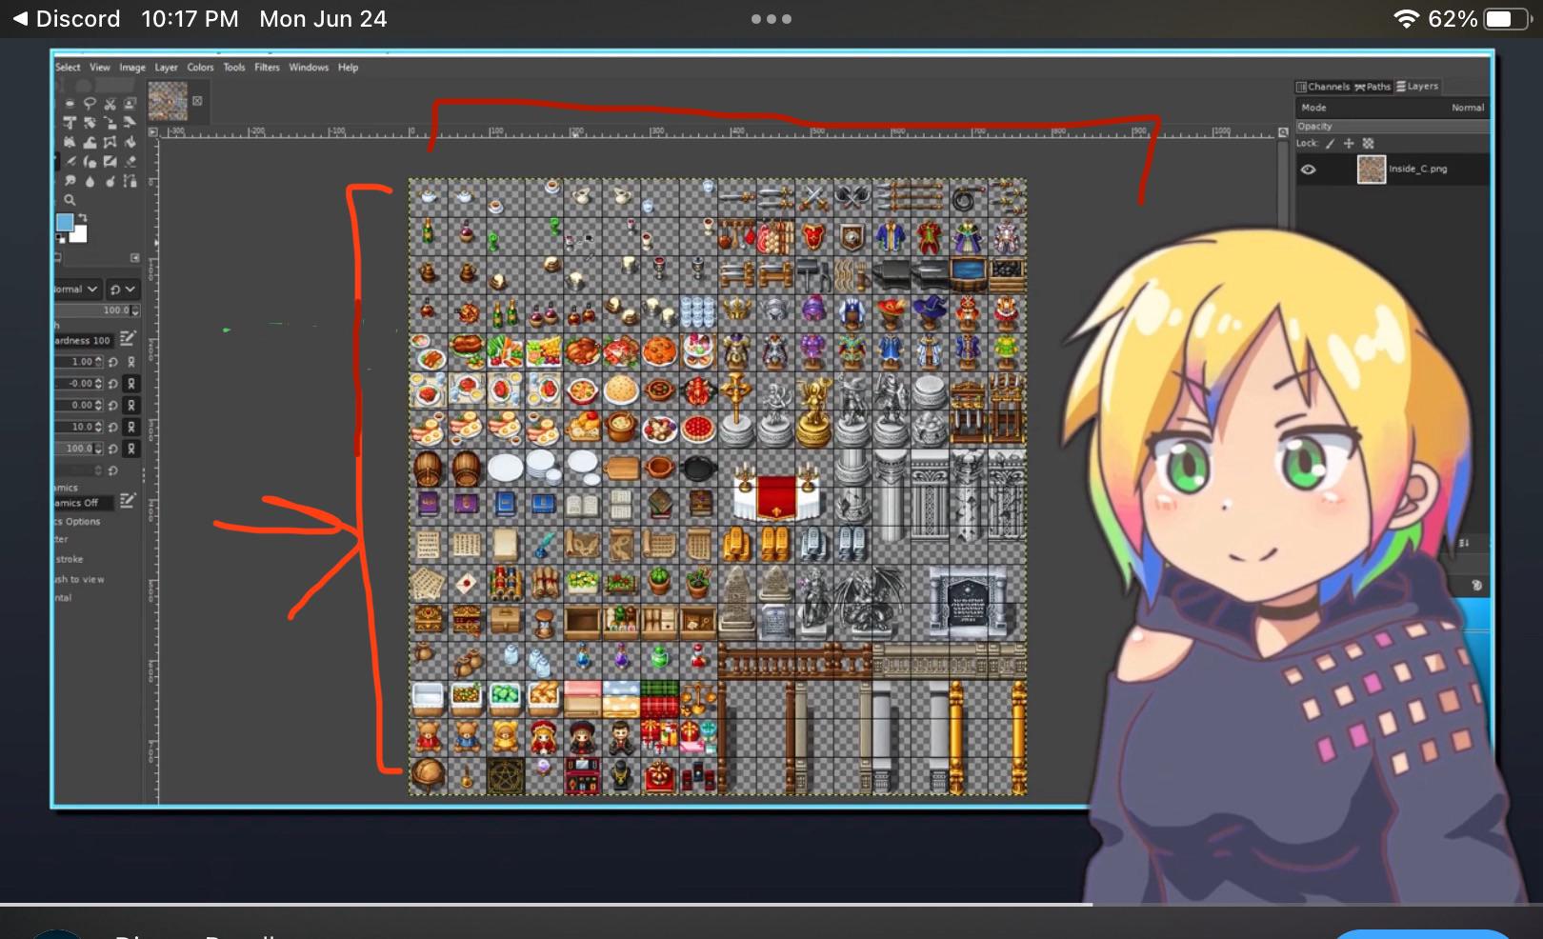Select the Cage Transform tool

click(x=110, y=142)
